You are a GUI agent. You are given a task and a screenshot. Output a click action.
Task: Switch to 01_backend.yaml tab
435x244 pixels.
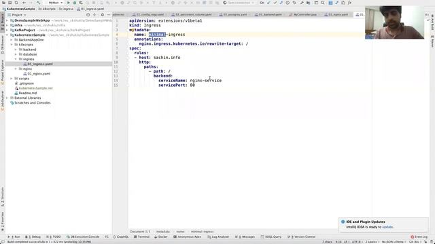[x=271, y=15]
